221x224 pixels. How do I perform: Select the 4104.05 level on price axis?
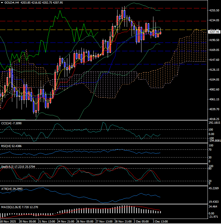click(x=214, y=79)
